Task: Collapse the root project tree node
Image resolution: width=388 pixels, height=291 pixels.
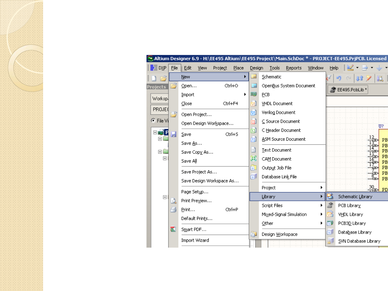Action: point(155,132)
